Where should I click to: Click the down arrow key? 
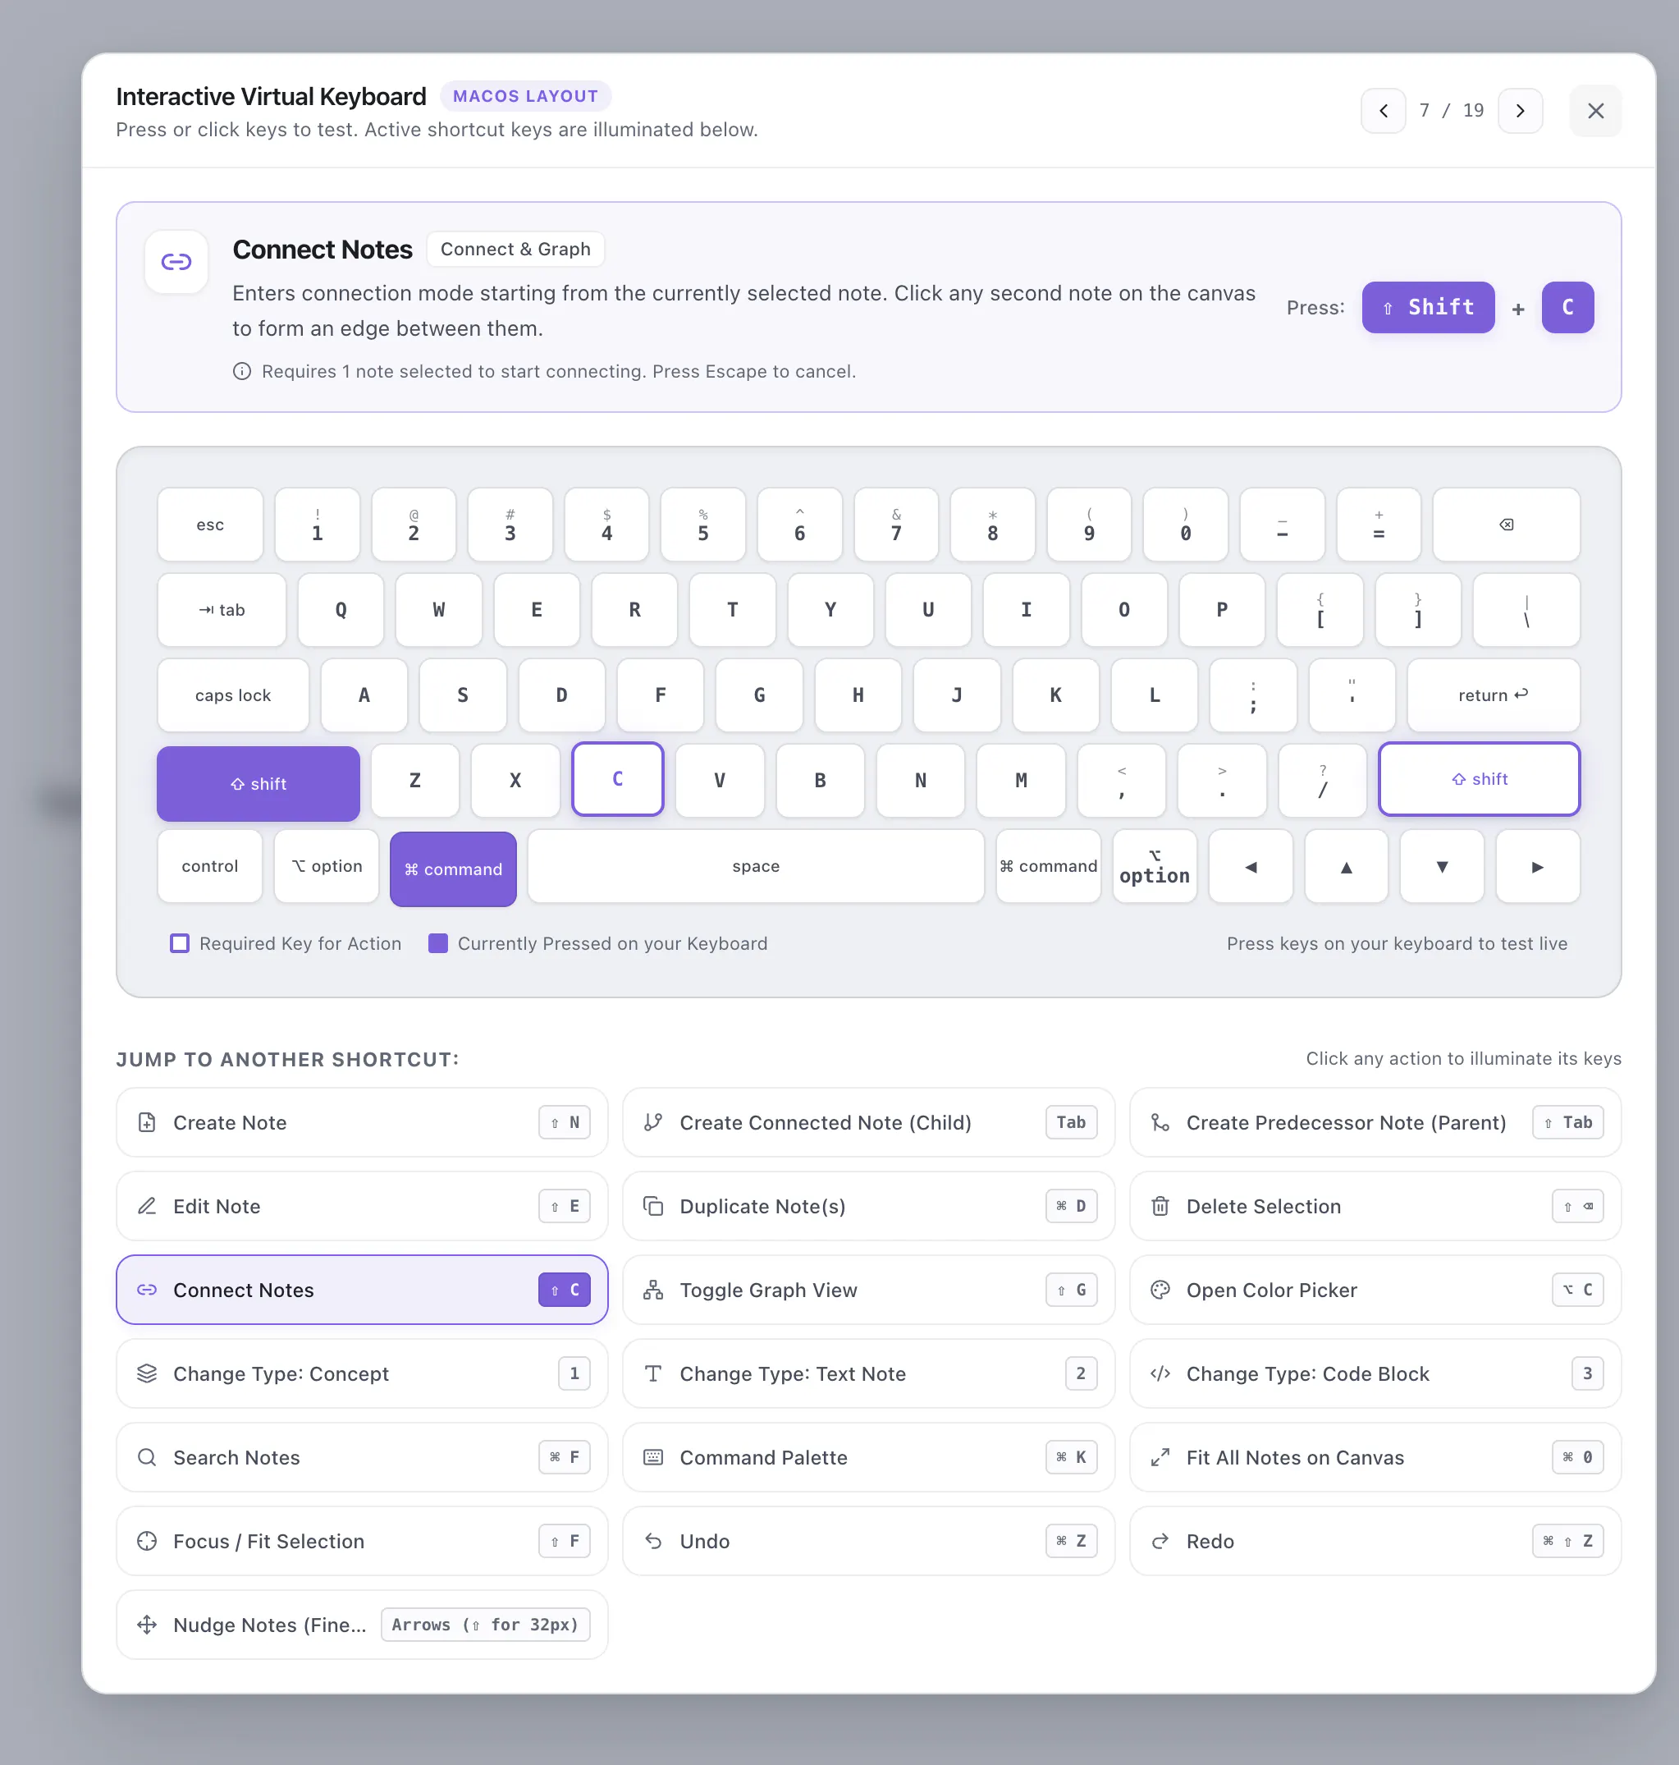(x=1442, y=866)
